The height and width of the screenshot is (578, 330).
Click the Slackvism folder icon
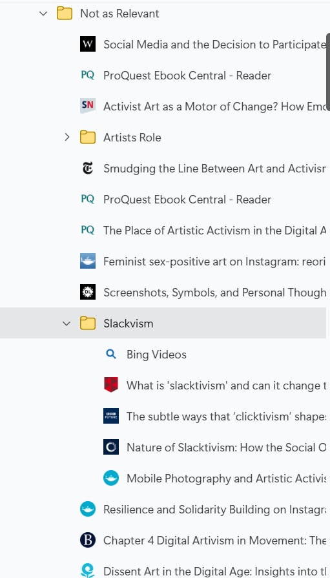(x=88, y=324)
